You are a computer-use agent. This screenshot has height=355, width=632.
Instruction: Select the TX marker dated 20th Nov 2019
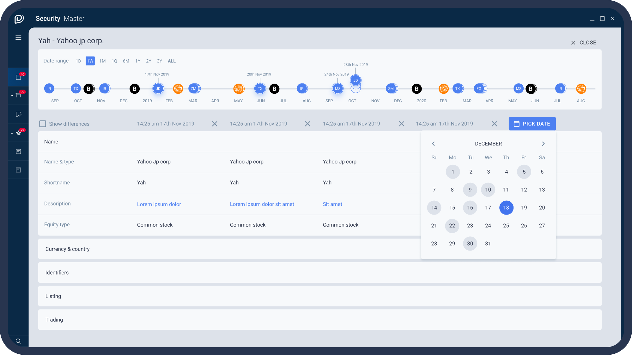coord(260,89)
